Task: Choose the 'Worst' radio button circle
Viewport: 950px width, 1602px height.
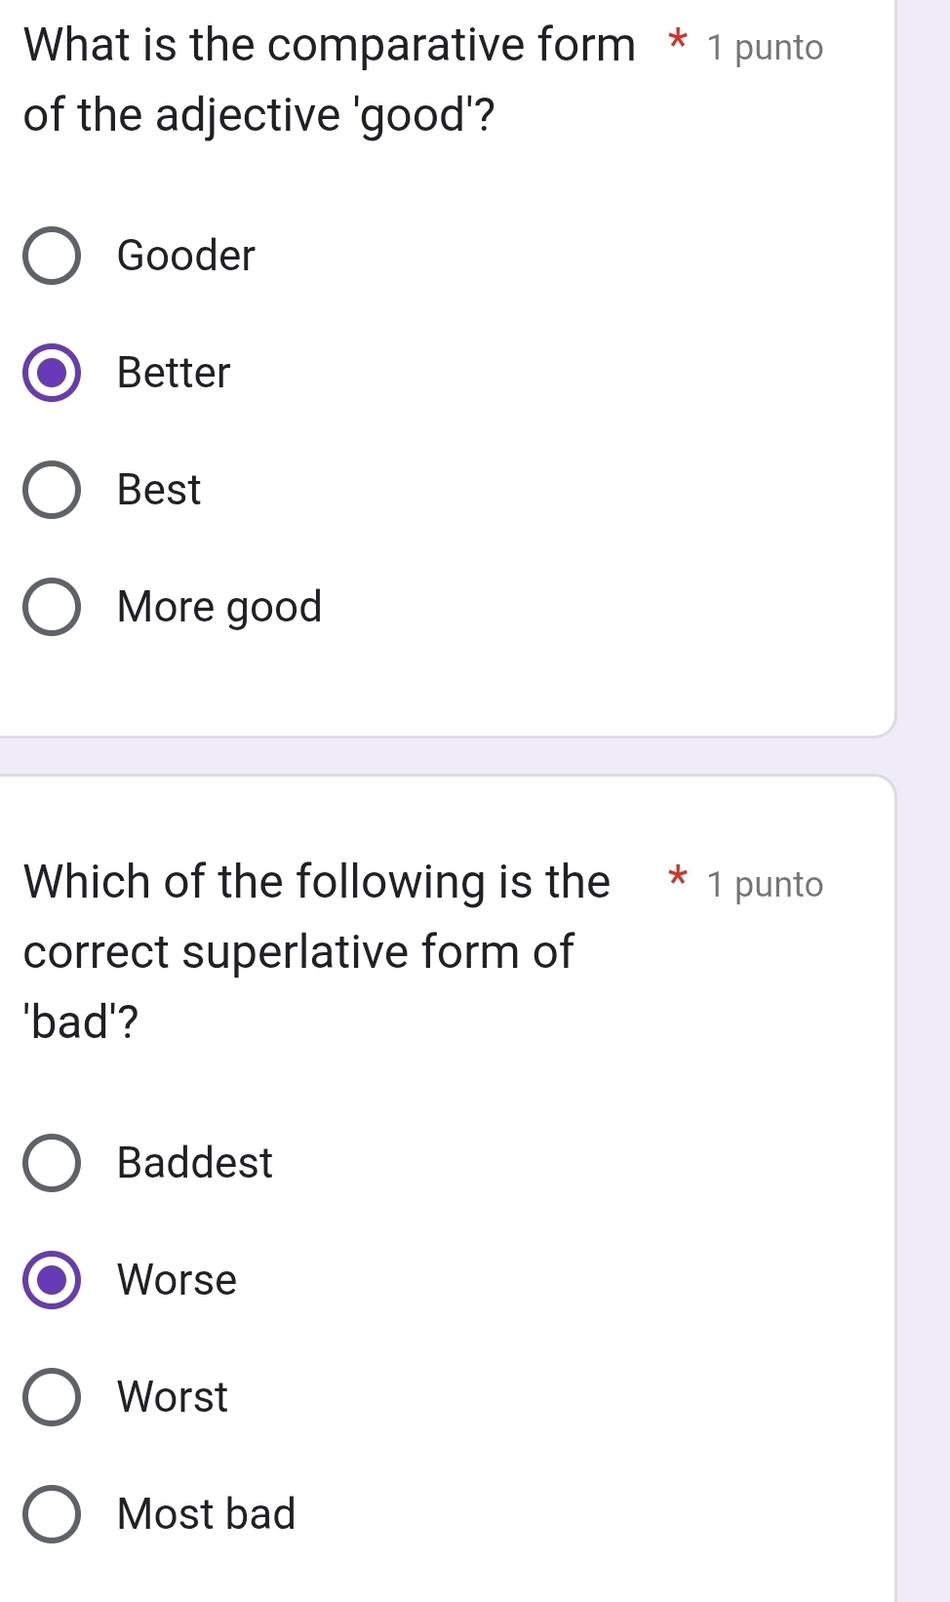Action: pos(52,1397)
